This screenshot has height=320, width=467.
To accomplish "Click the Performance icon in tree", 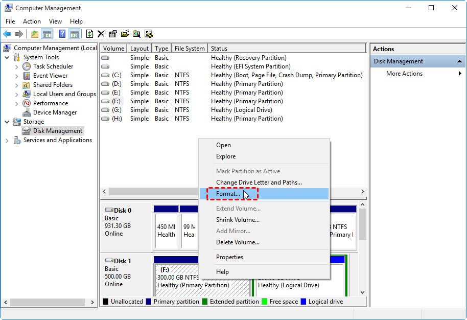I will (x=27, y=103).
